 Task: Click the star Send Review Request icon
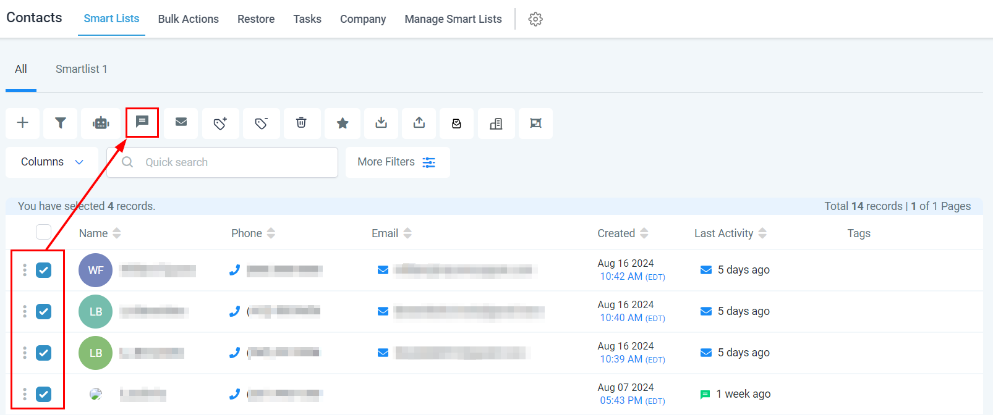(x=343, y=123)
